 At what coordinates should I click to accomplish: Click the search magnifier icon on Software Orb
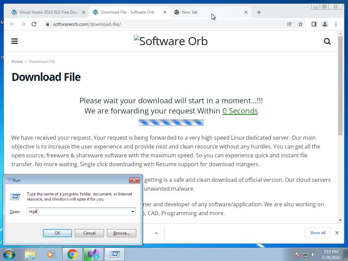pos(327,41)
